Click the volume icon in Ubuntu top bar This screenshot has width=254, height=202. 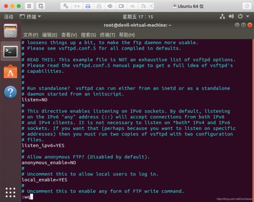(x=231, y=16)
